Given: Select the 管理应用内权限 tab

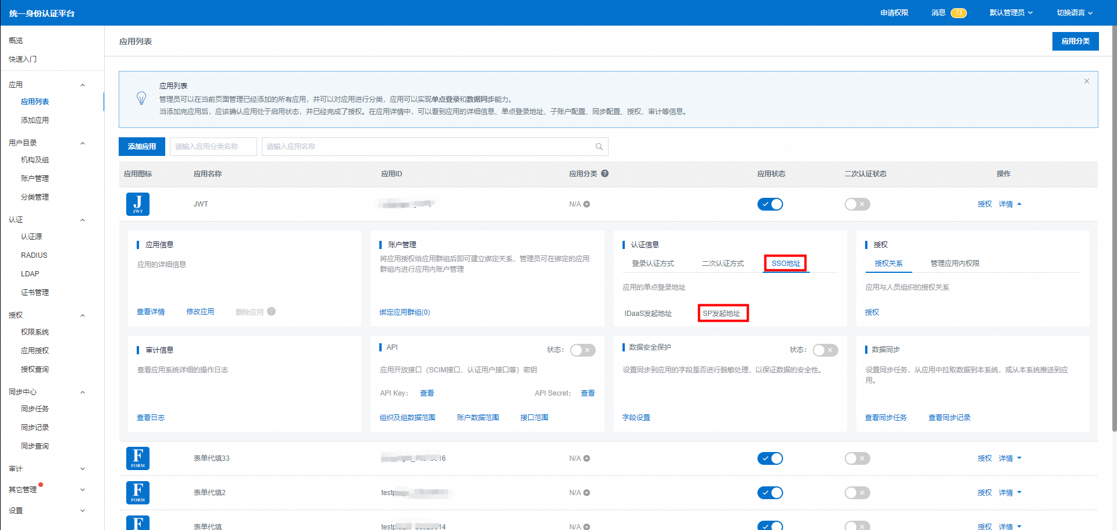Looking at the screenshot, I should pos(955,264).
